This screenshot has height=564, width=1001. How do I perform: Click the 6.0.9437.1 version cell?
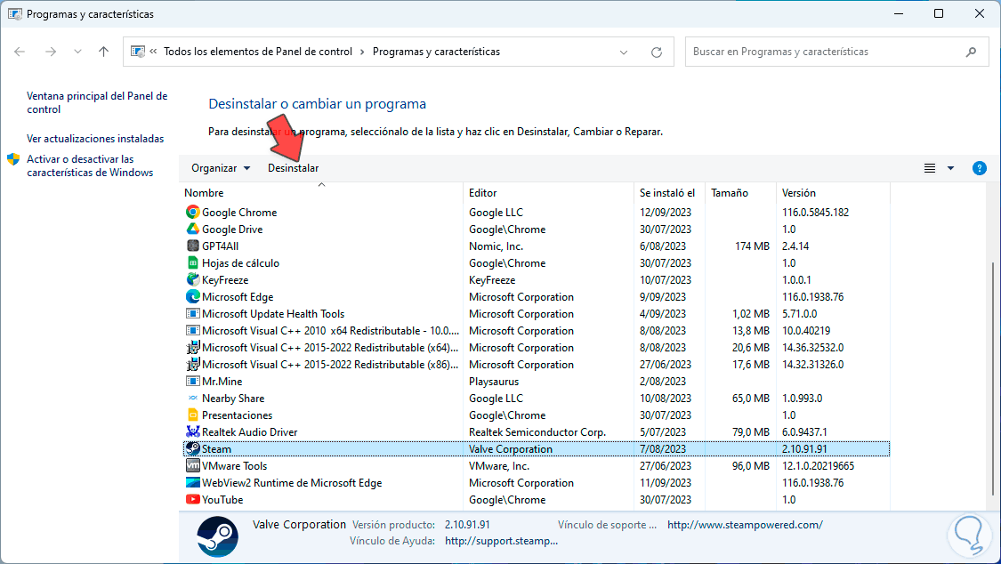click(x=804, y=432)
